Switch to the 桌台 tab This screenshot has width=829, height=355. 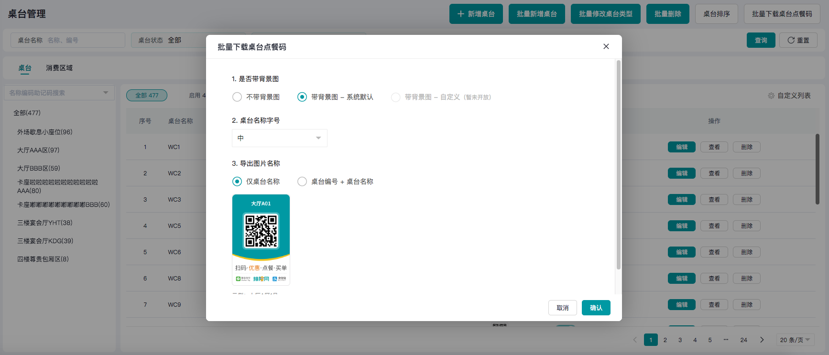[x=25, y=68]
